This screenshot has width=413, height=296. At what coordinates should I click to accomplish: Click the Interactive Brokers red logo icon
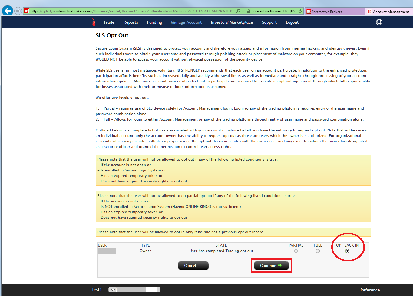coord(94,22)
